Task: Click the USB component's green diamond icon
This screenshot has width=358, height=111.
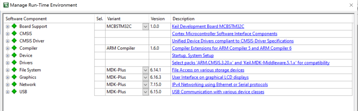Action: (14, 92)
